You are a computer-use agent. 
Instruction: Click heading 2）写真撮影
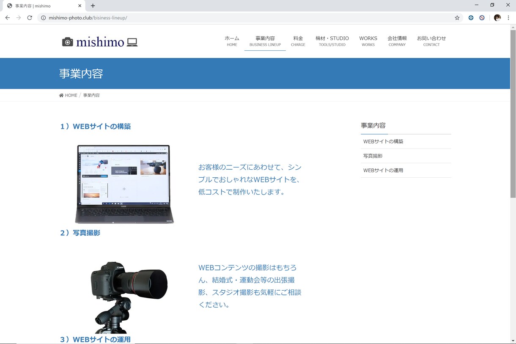click(80, 233)
